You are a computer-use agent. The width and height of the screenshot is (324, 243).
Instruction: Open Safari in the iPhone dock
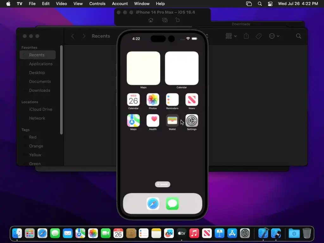[153, 203]
